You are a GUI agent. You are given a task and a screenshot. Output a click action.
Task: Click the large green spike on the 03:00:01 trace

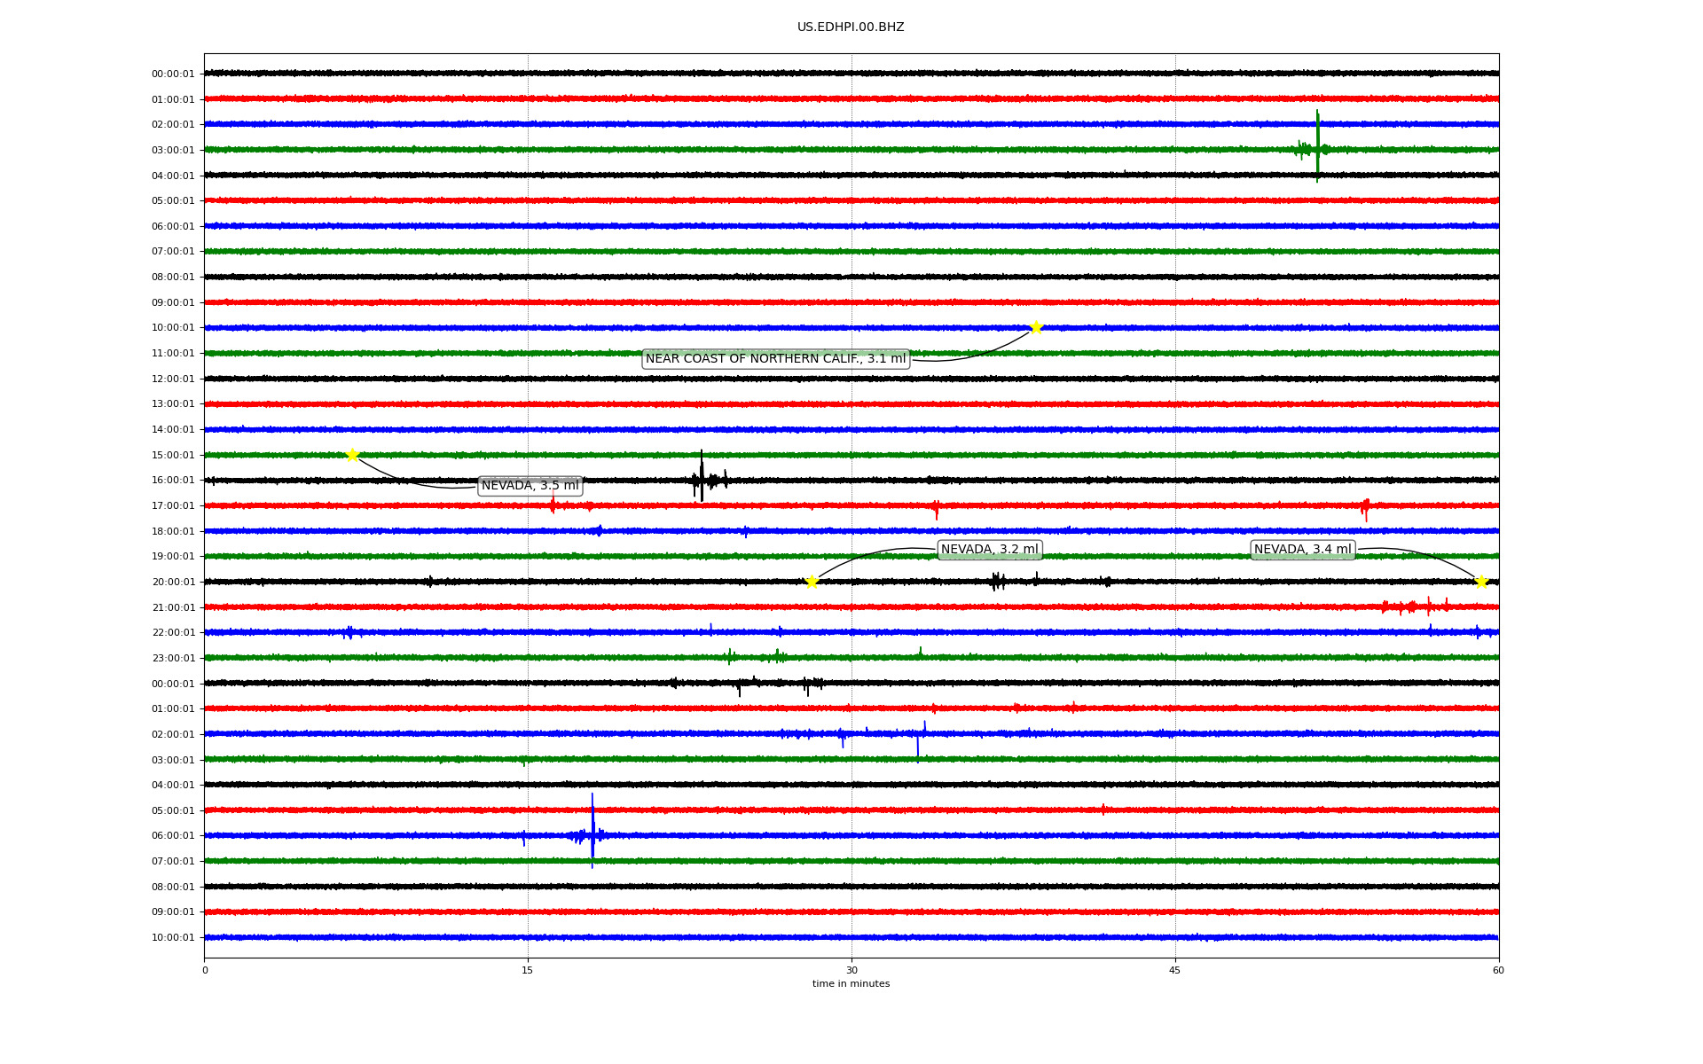pos(1317,148)
